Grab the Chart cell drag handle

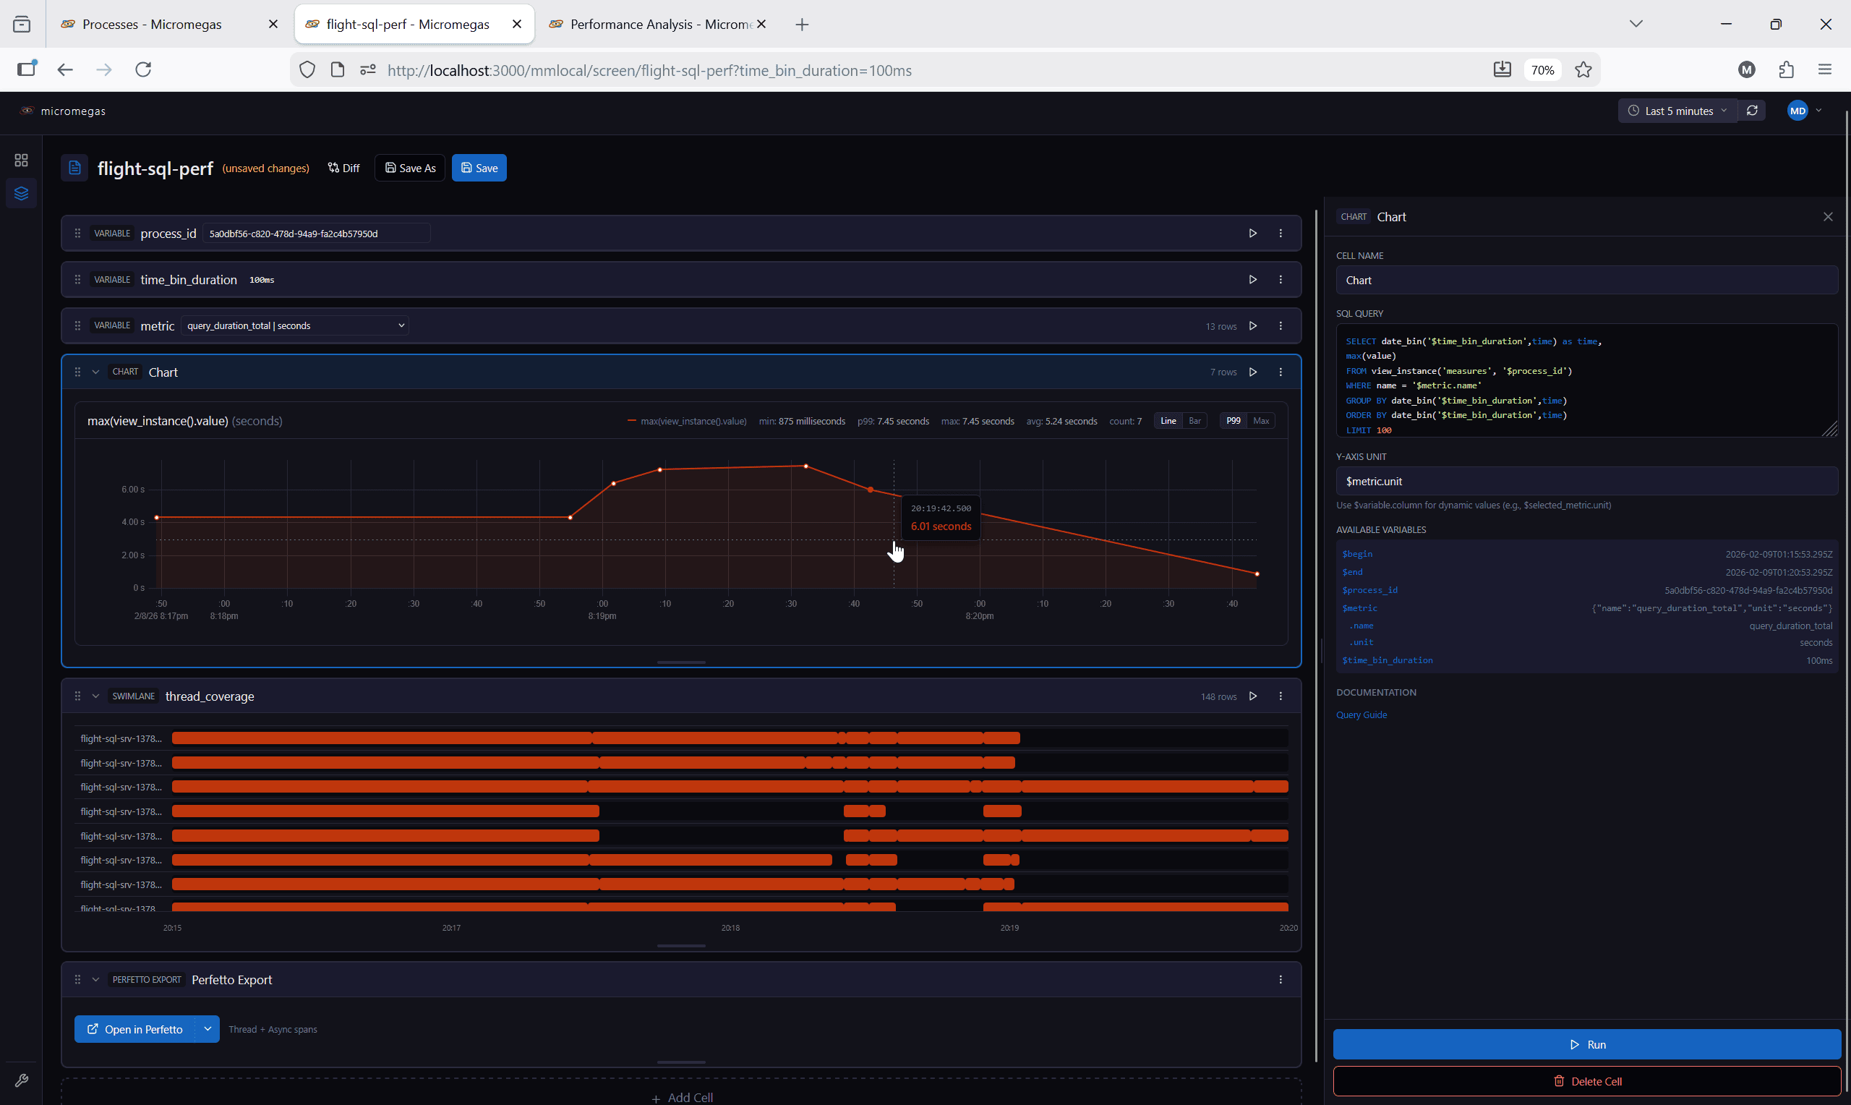coord(77,372)
